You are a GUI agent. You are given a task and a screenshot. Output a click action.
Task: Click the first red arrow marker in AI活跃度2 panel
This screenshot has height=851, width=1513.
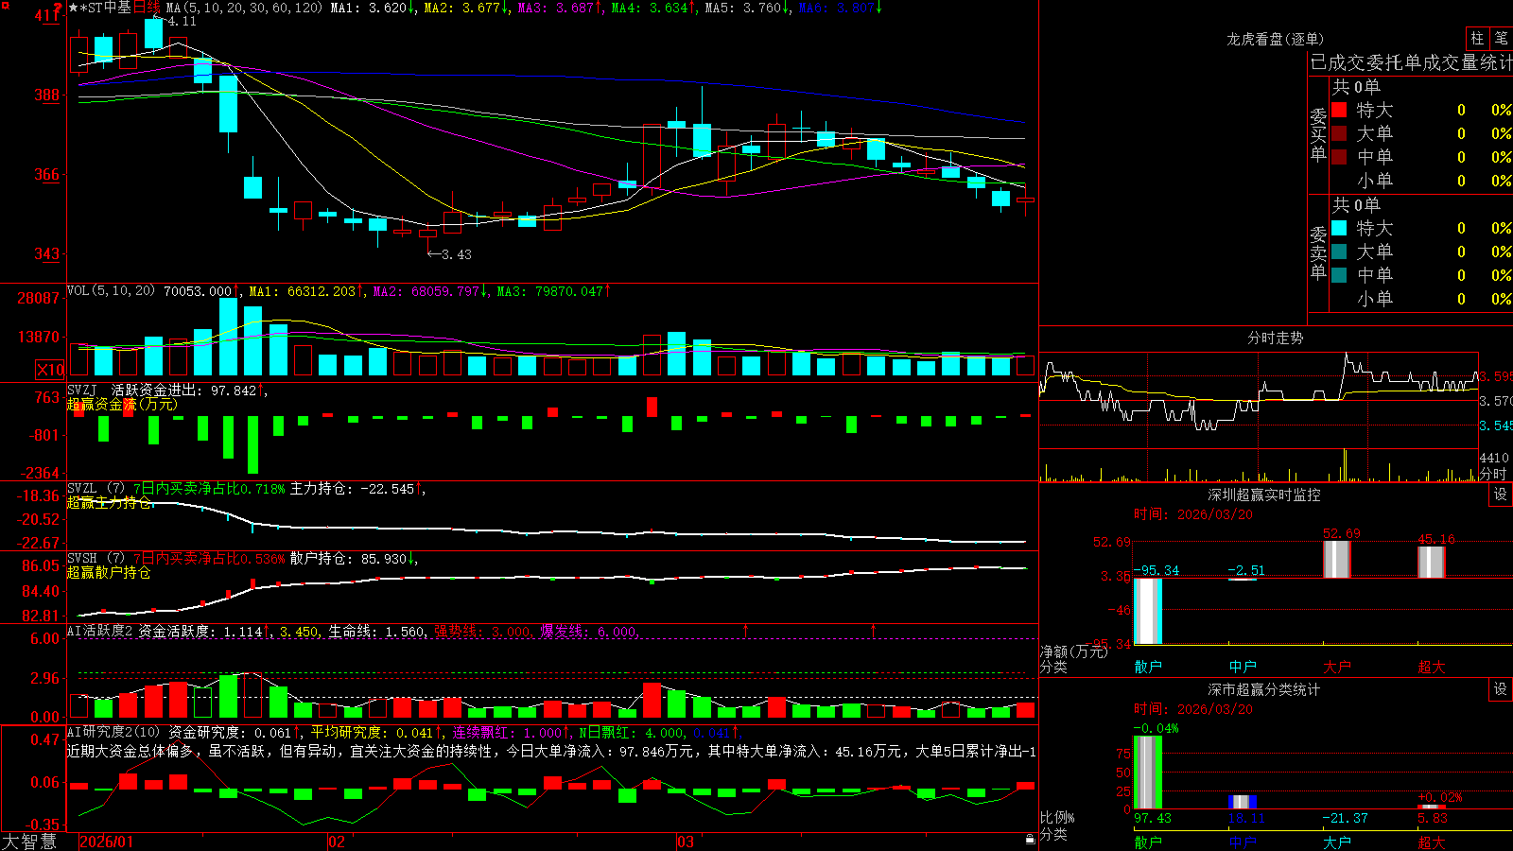pyautogui.click(x=746, y=630)
